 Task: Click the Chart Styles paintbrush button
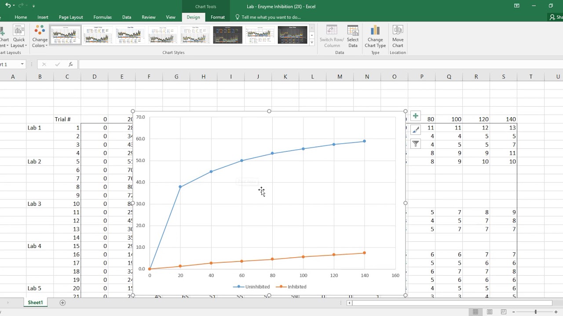tap(415, 129)
